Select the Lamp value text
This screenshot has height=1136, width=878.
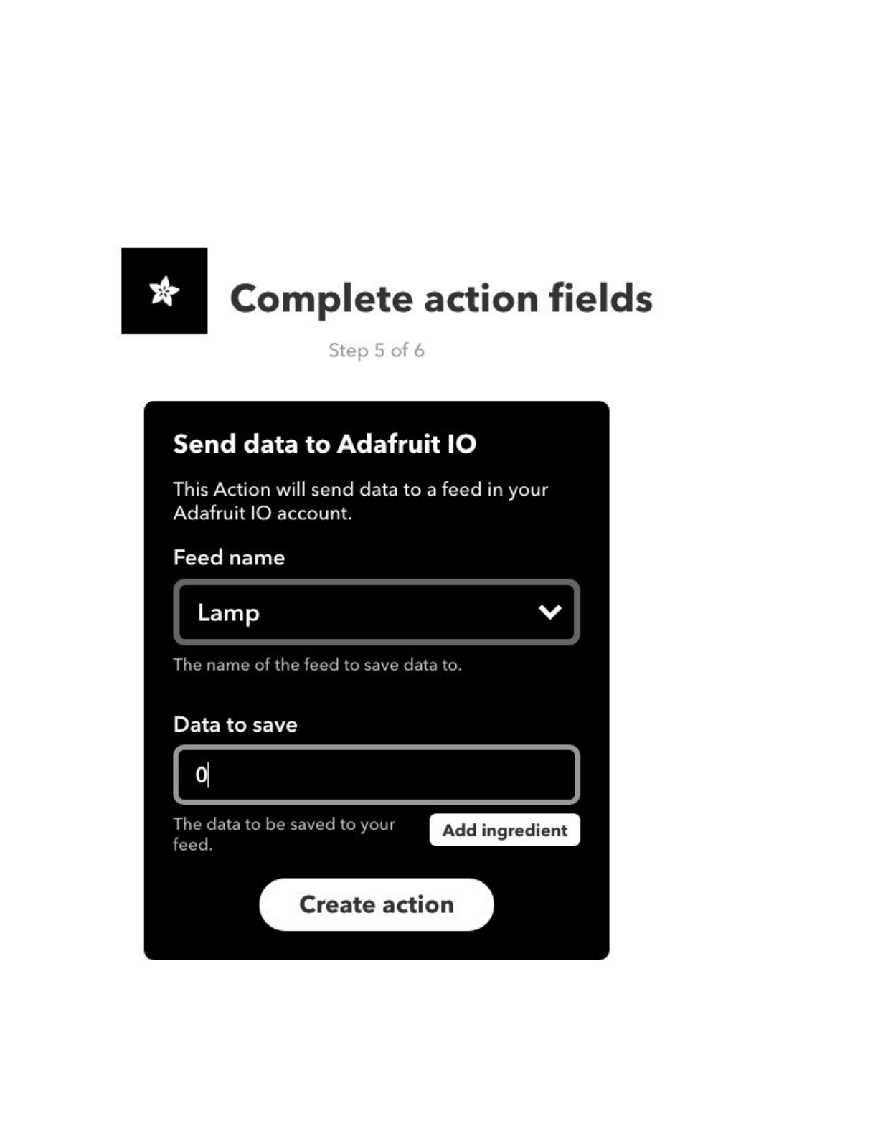pyautogui.click(x=228, y=613)
